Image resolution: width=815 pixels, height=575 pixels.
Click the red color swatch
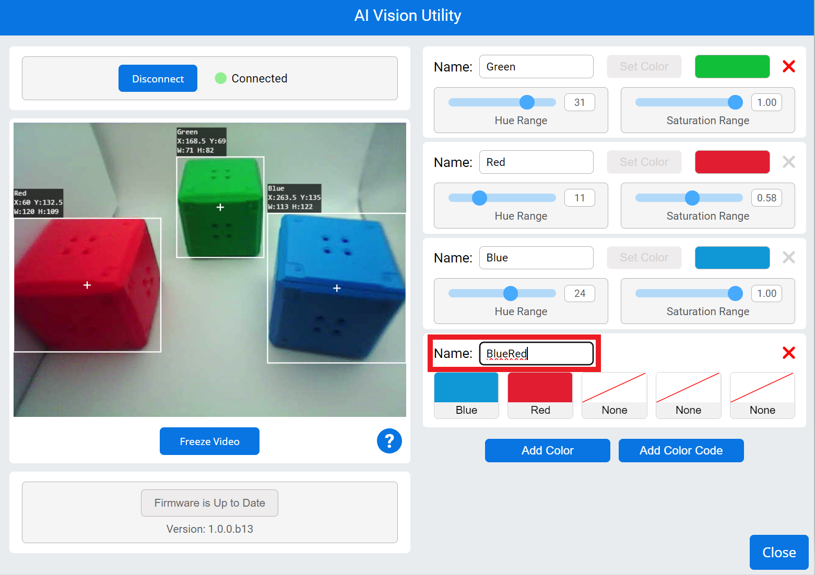point(732,162)
